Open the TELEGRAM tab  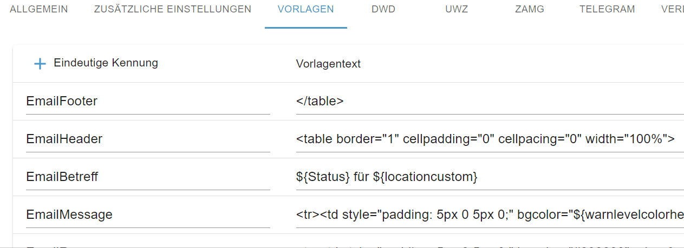pyautogui.click(x=607, y=9)
